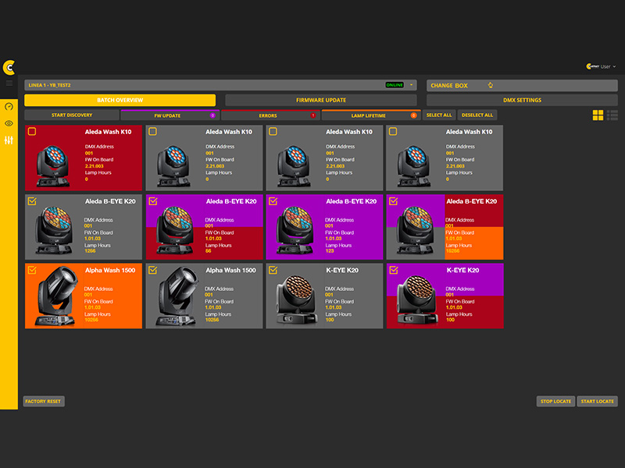Check the first red Aleda Wash K10 checkbox
625x468 pixels.
[x=32, y=132]
